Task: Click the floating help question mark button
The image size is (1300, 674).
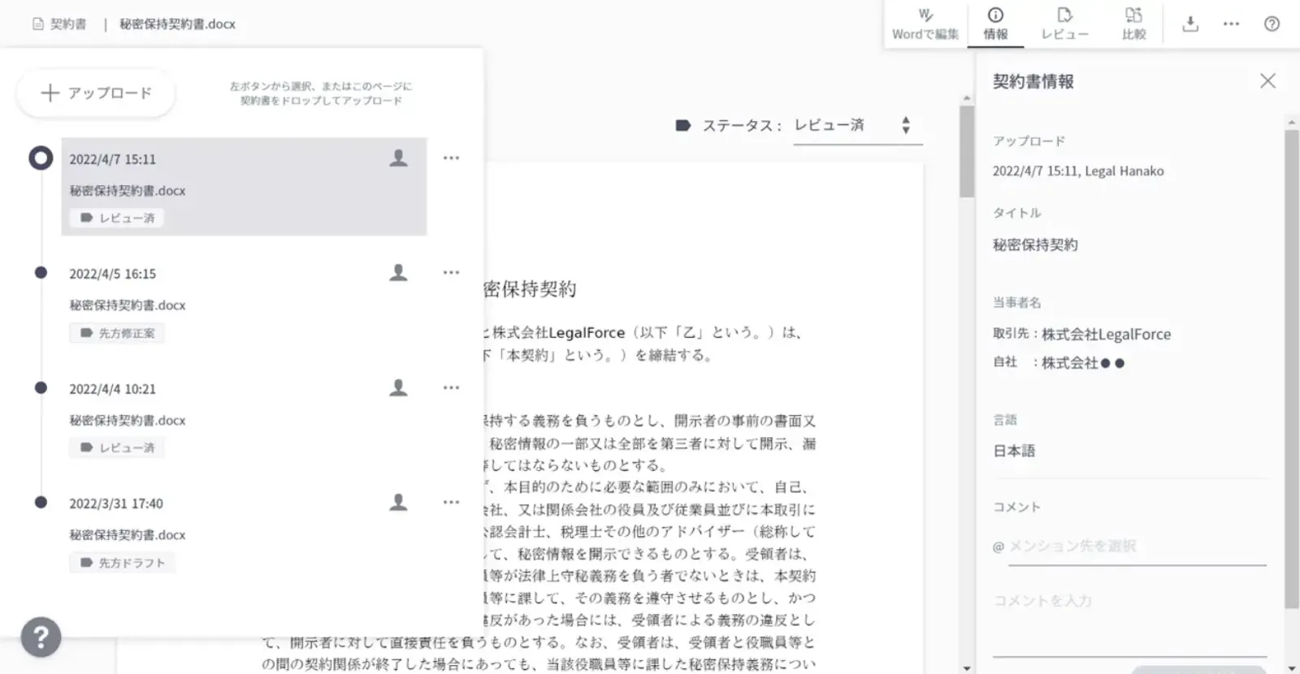Action: (41, 637)
